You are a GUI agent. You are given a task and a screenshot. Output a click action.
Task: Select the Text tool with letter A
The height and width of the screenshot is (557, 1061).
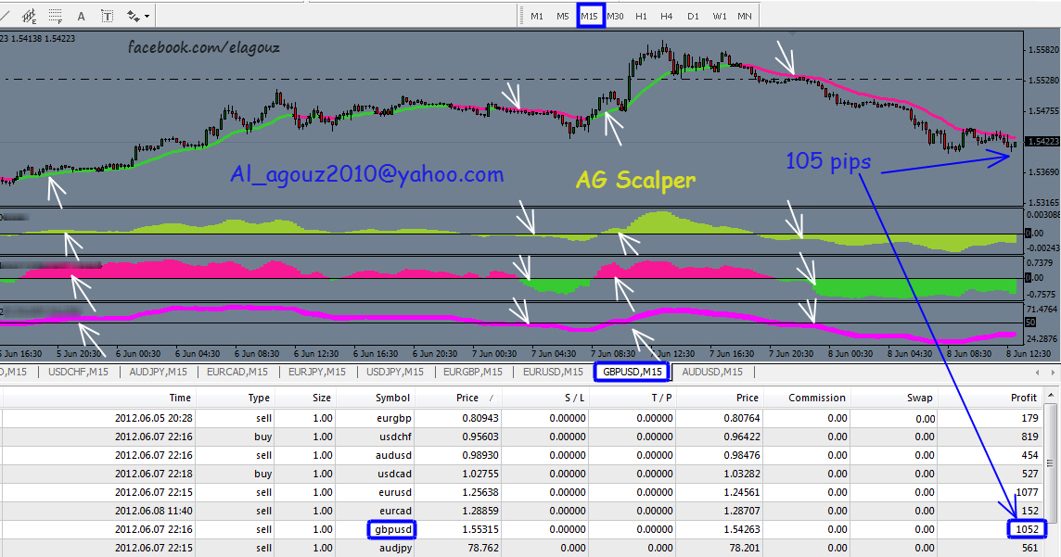pyautogui.click(x=82, y=16)
